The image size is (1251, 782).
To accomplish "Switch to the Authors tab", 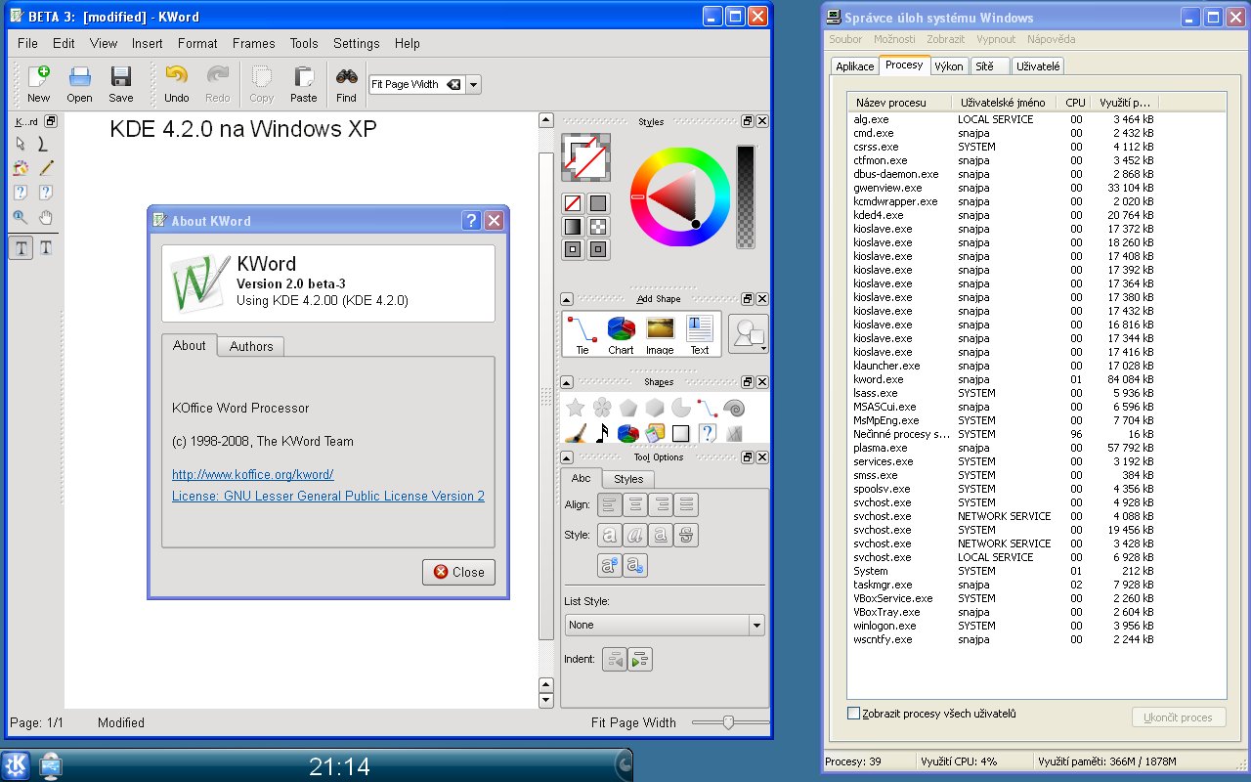I will pos(251,346).
